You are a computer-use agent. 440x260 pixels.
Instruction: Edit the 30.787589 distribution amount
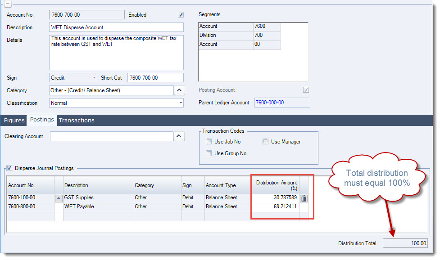pyautogui.click(x=275, y=197)
